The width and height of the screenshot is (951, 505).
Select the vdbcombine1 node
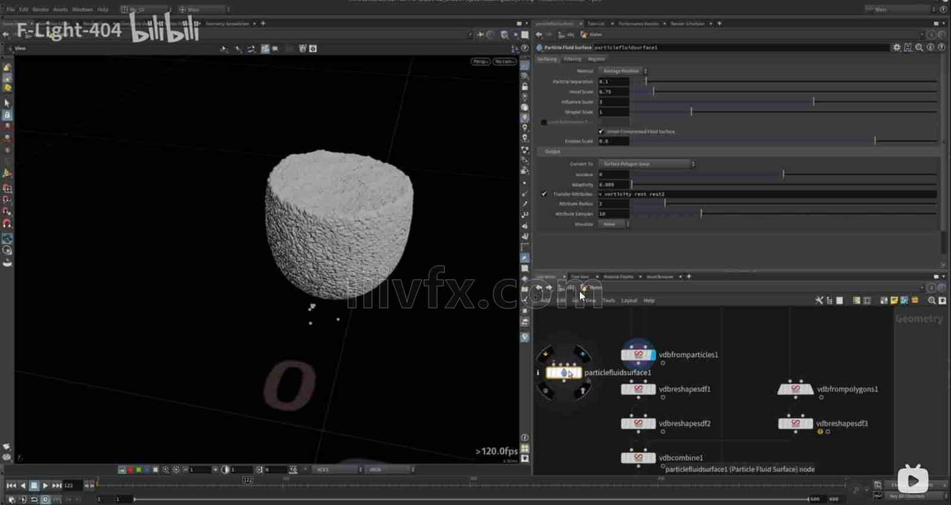click(x=638, y=458)
